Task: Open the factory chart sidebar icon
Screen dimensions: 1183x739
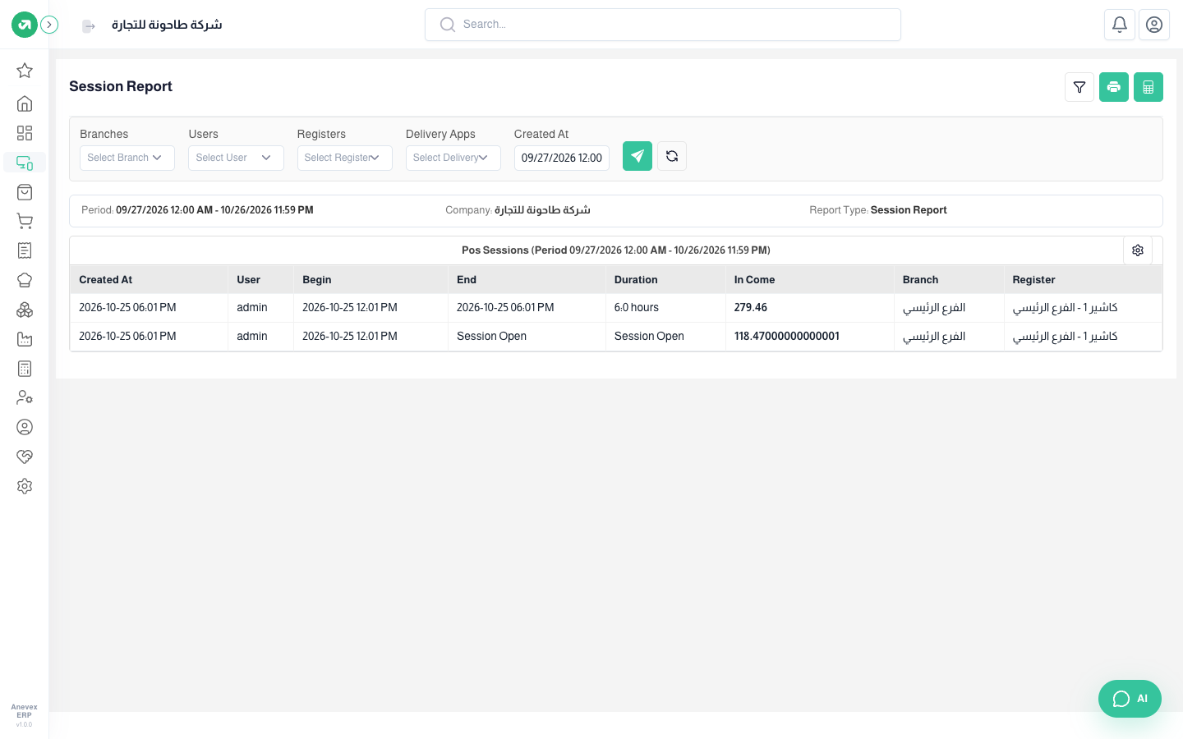Action: (25, 339)
